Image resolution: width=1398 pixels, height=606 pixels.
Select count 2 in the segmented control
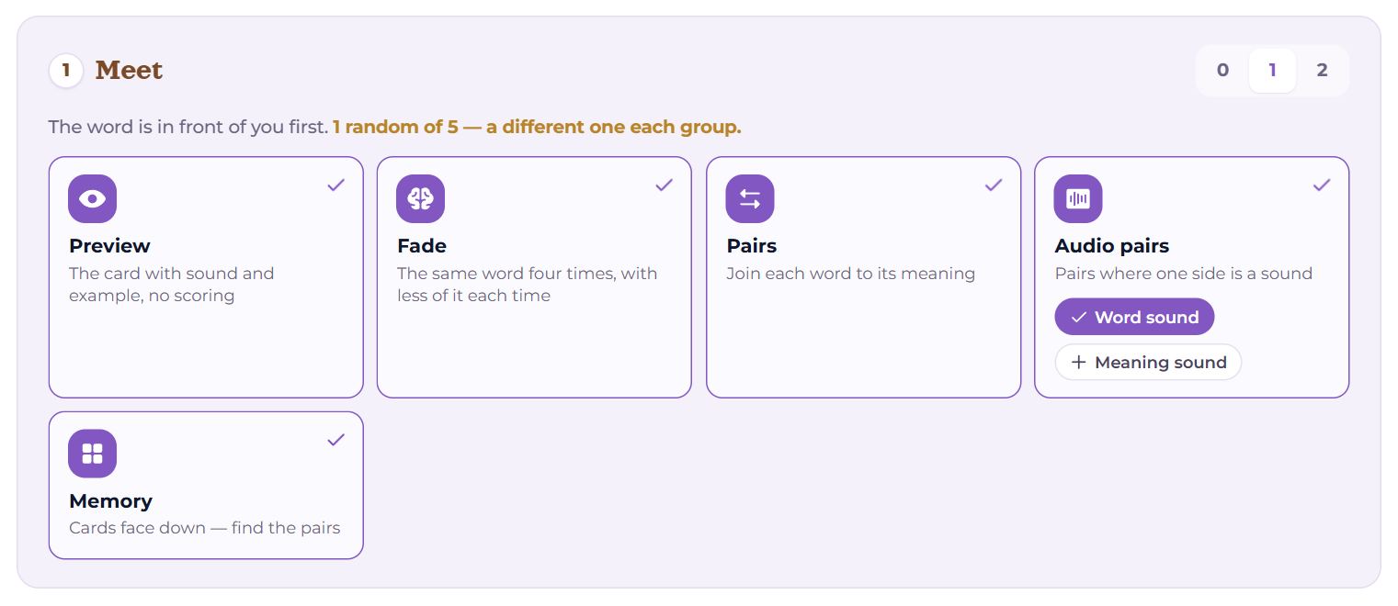pos(1322,71)
